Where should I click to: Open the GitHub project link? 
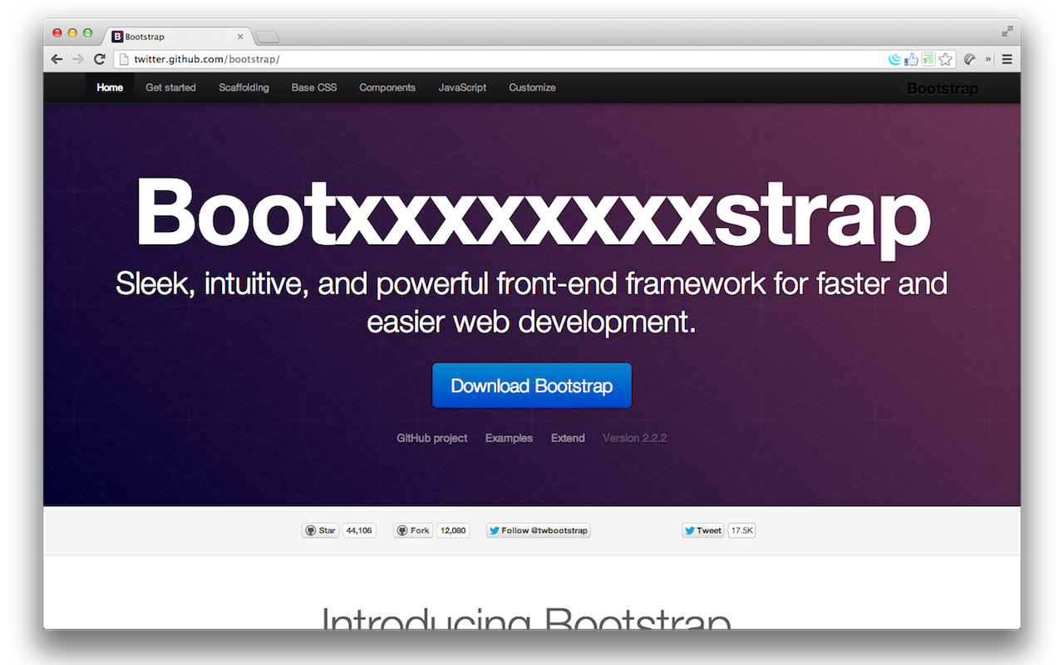tap(432, 438)
